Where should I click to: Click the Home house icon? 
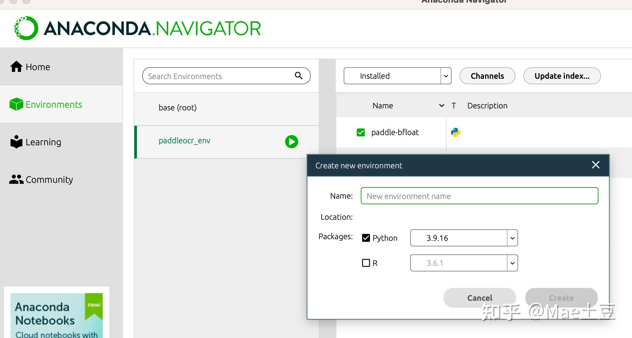[16, 67]
